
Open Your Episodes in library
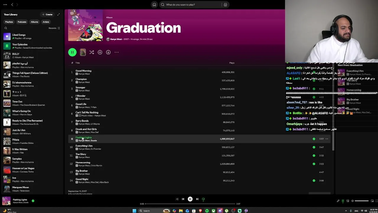[x=32, y=46]
